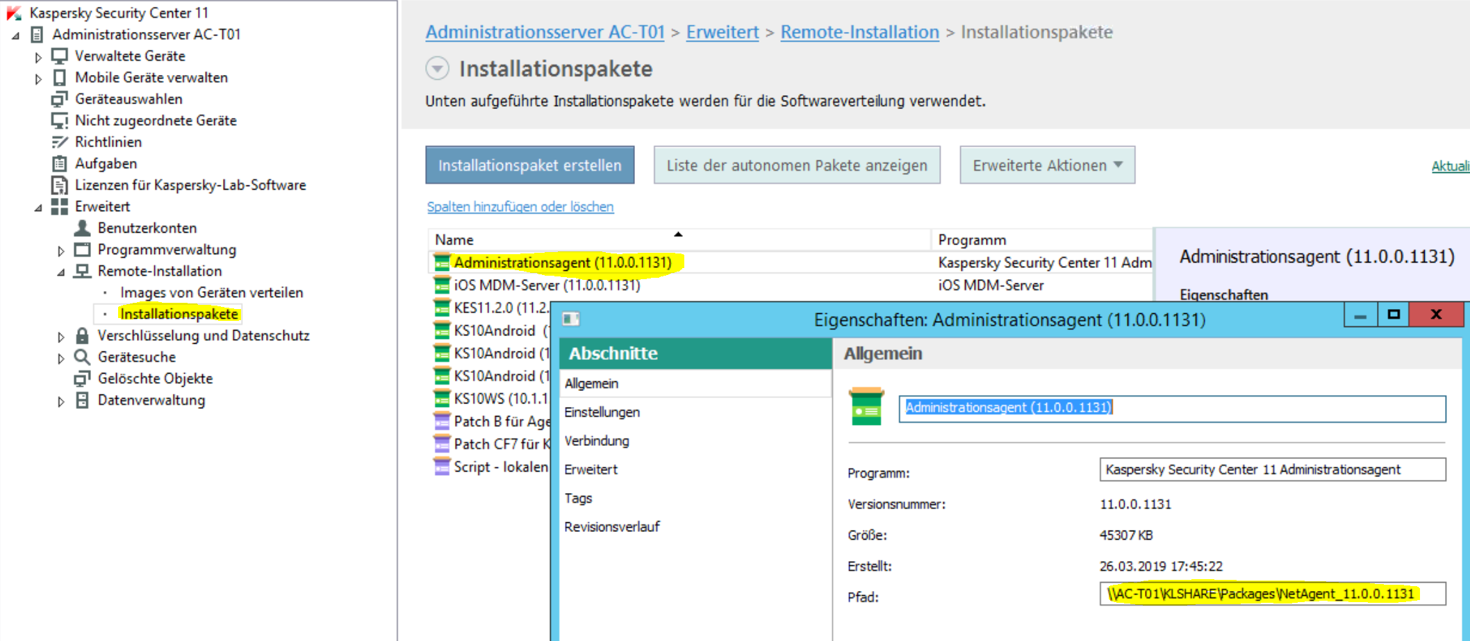
Task: Open the Erweiterte Aktionen dropdown
Action: click(1047, 165)
